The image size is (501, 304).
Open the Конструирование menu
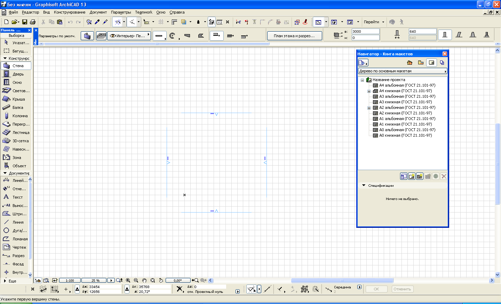[70, 12]
